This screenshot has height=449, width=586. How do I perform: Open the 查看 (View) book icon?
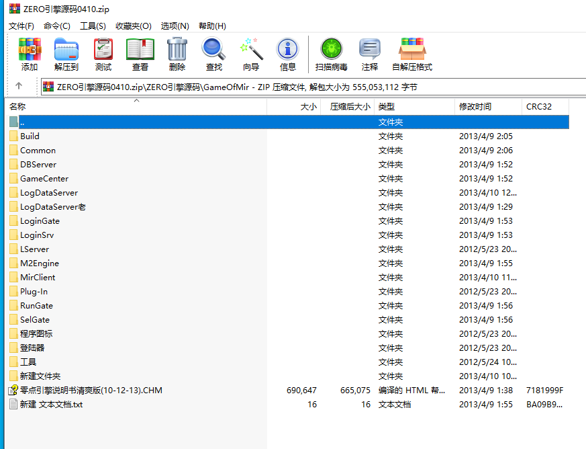click(x=140, y=49)
